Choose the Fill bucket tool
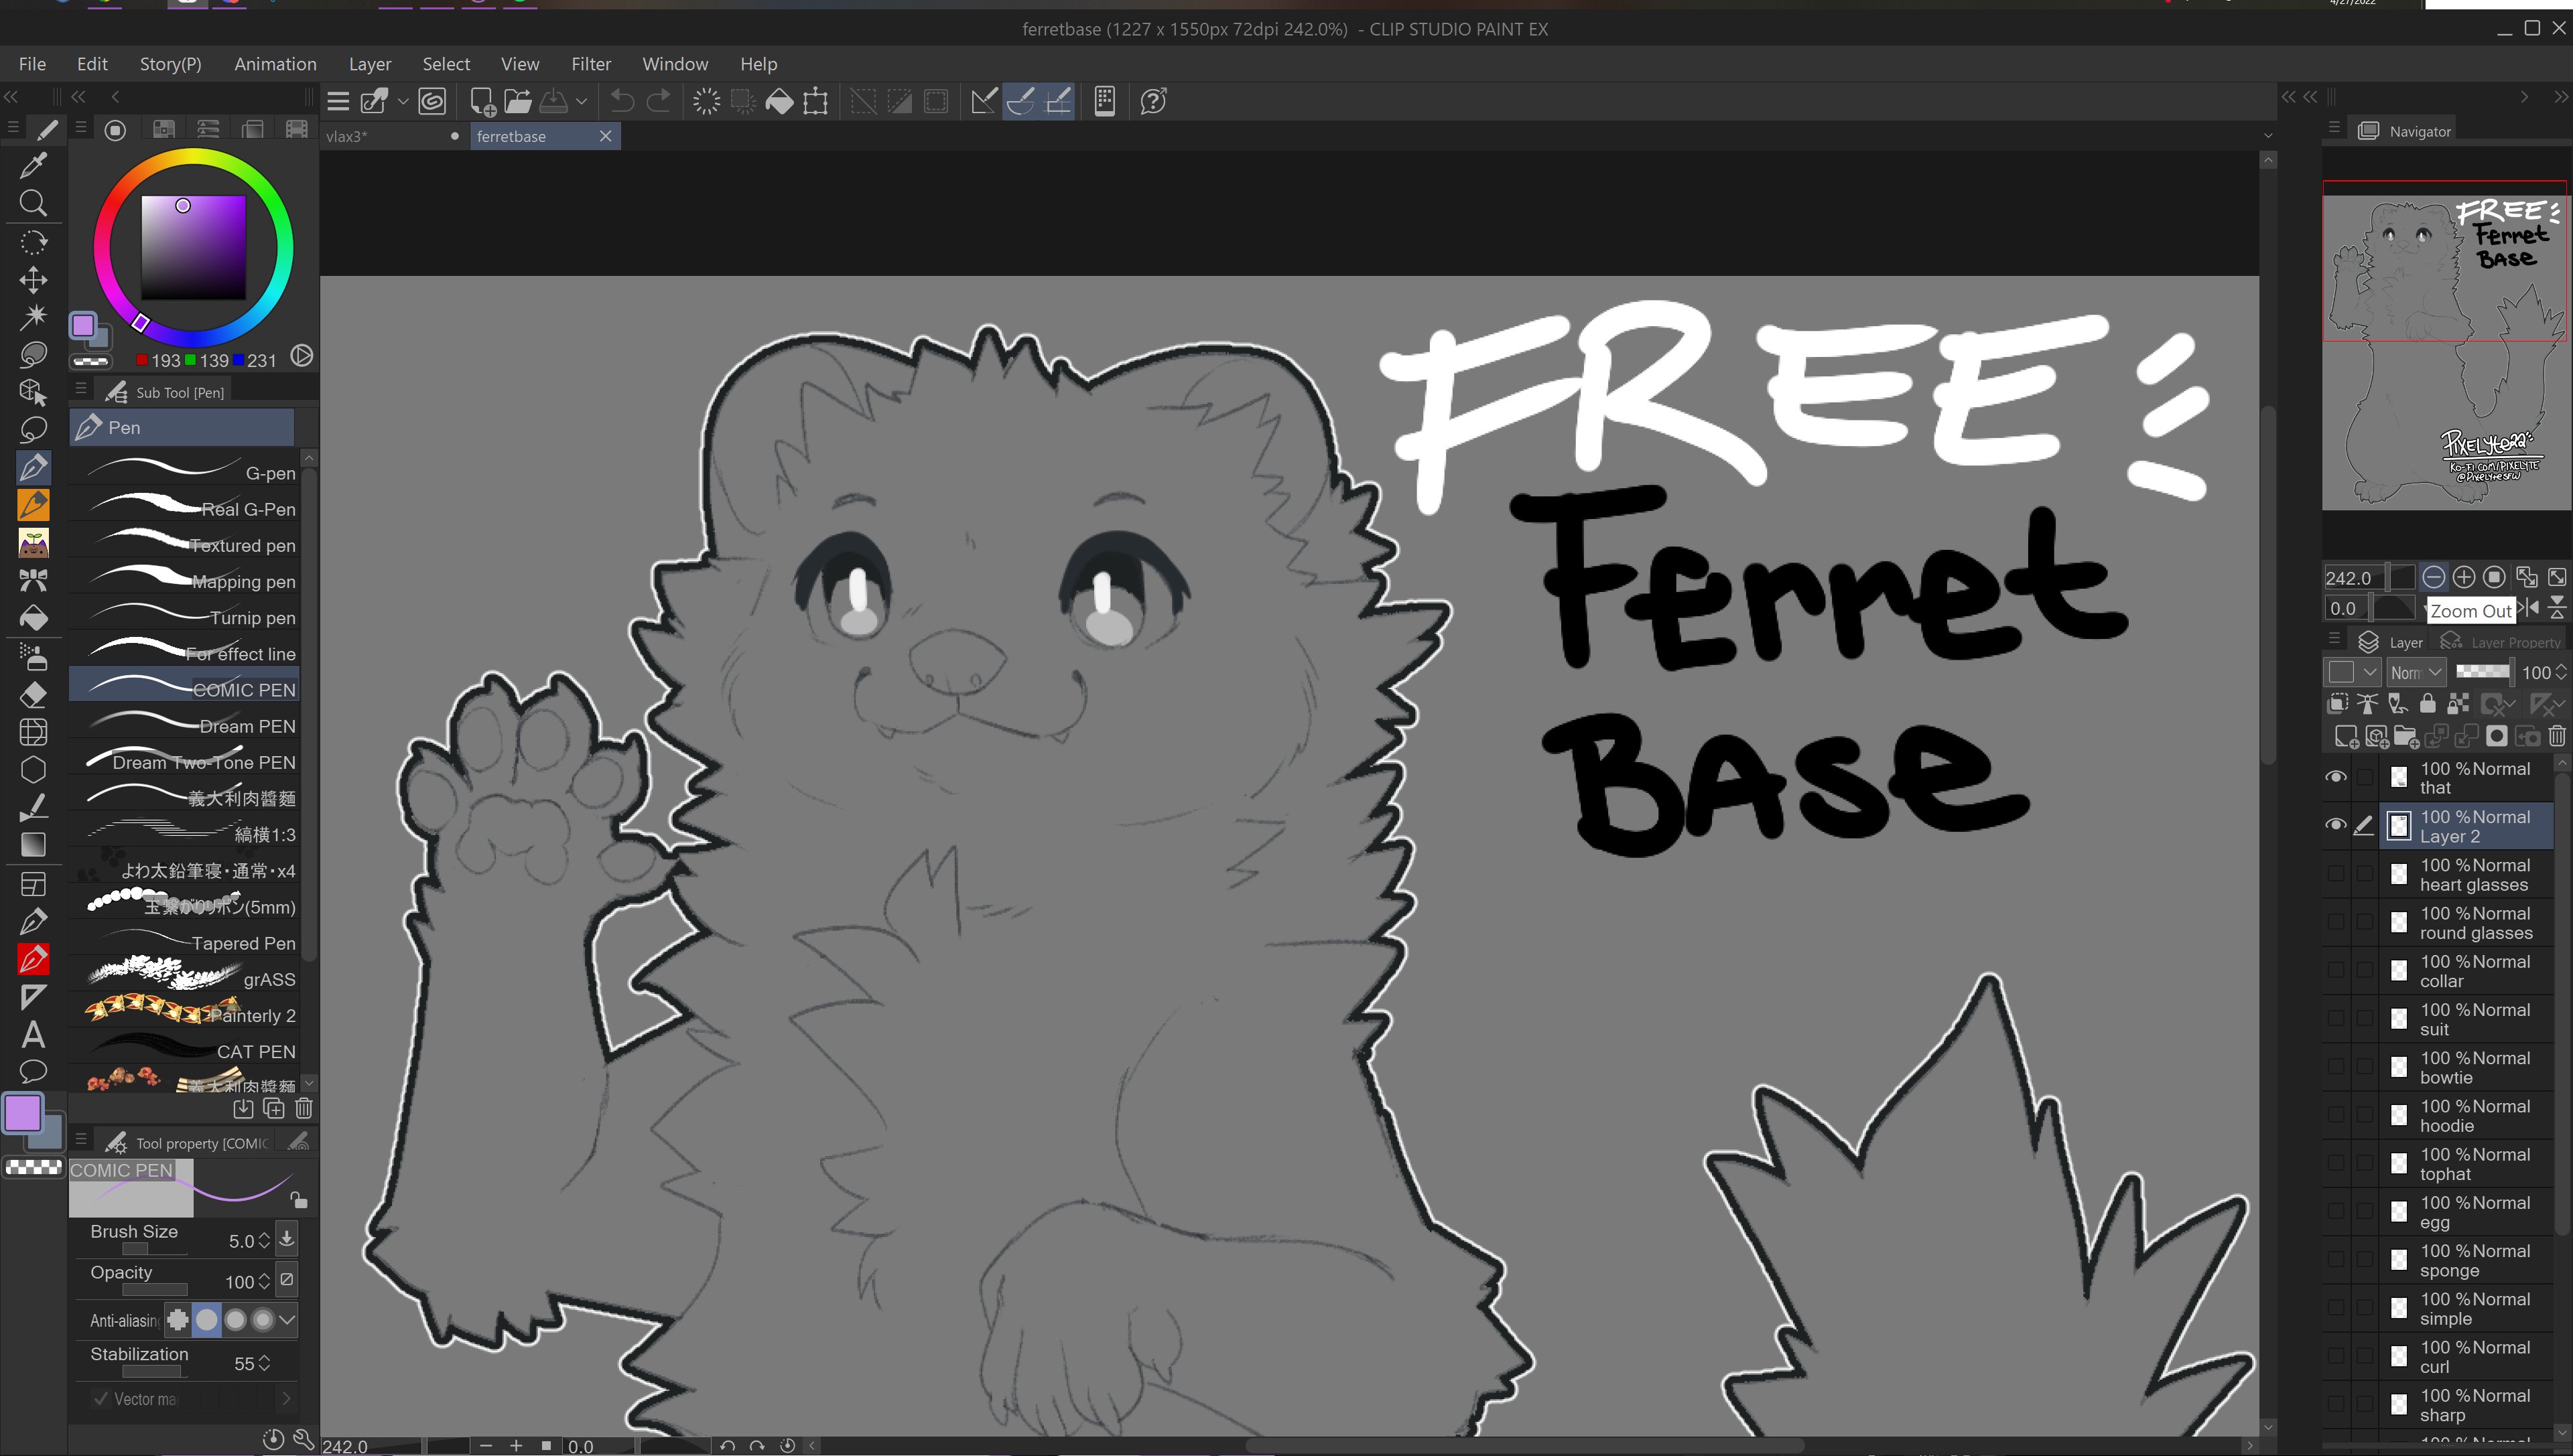 [33, 619]
